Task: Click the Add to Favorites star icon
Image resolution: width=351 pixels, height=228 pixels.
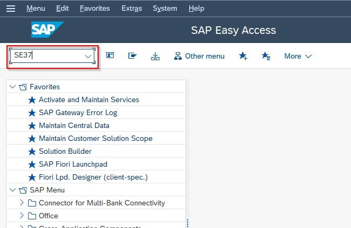Action: coord(243,56)
